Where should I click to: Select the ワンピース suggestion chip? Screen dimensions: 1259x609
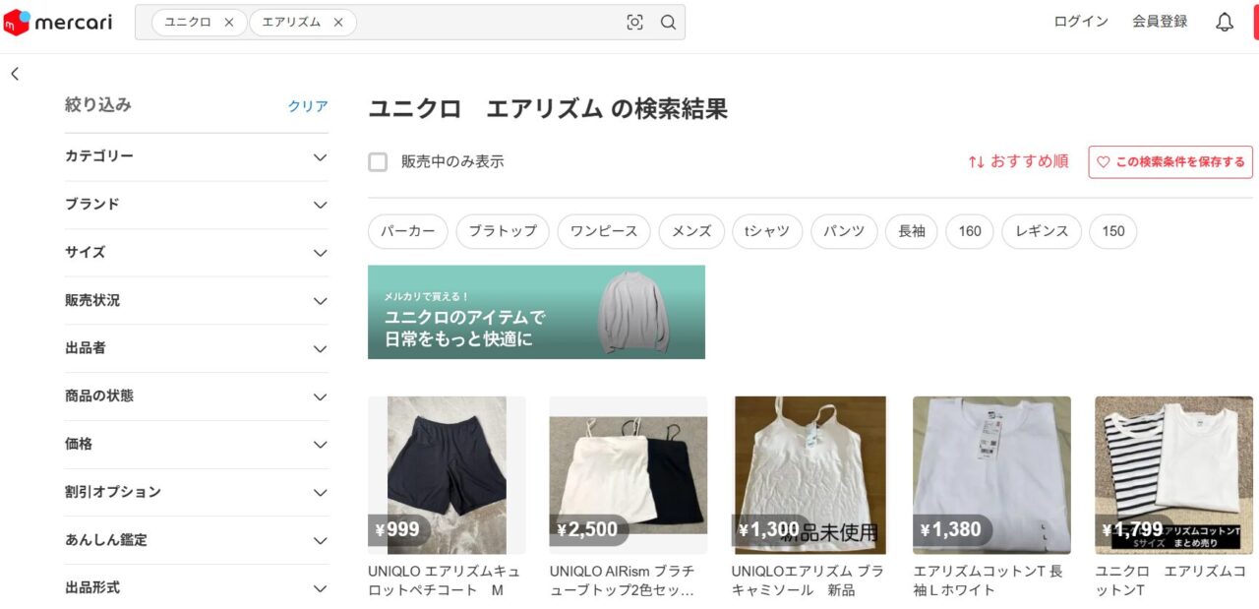click(604, 231)
